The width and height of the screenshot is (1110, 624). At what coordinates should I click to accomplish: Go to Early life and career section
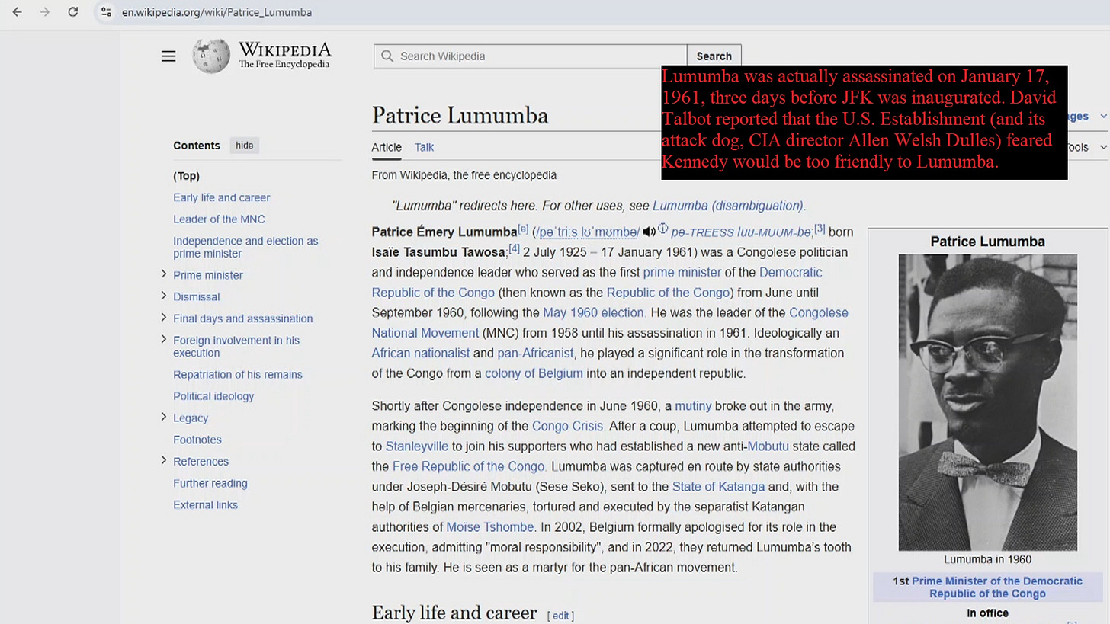coord(221,197)
